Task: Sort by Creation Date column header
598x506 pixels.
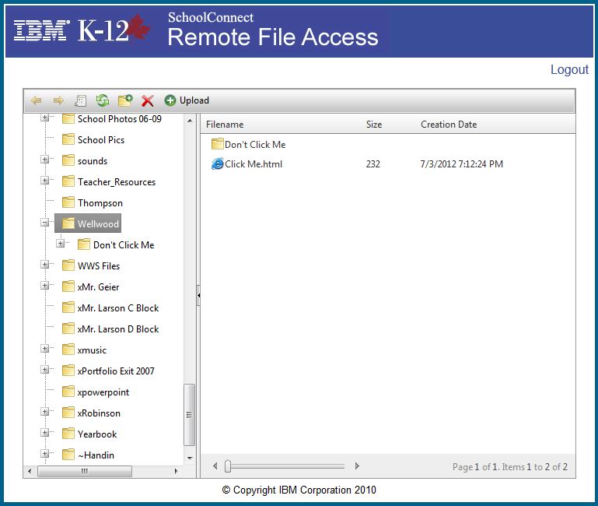Action: 449,125
